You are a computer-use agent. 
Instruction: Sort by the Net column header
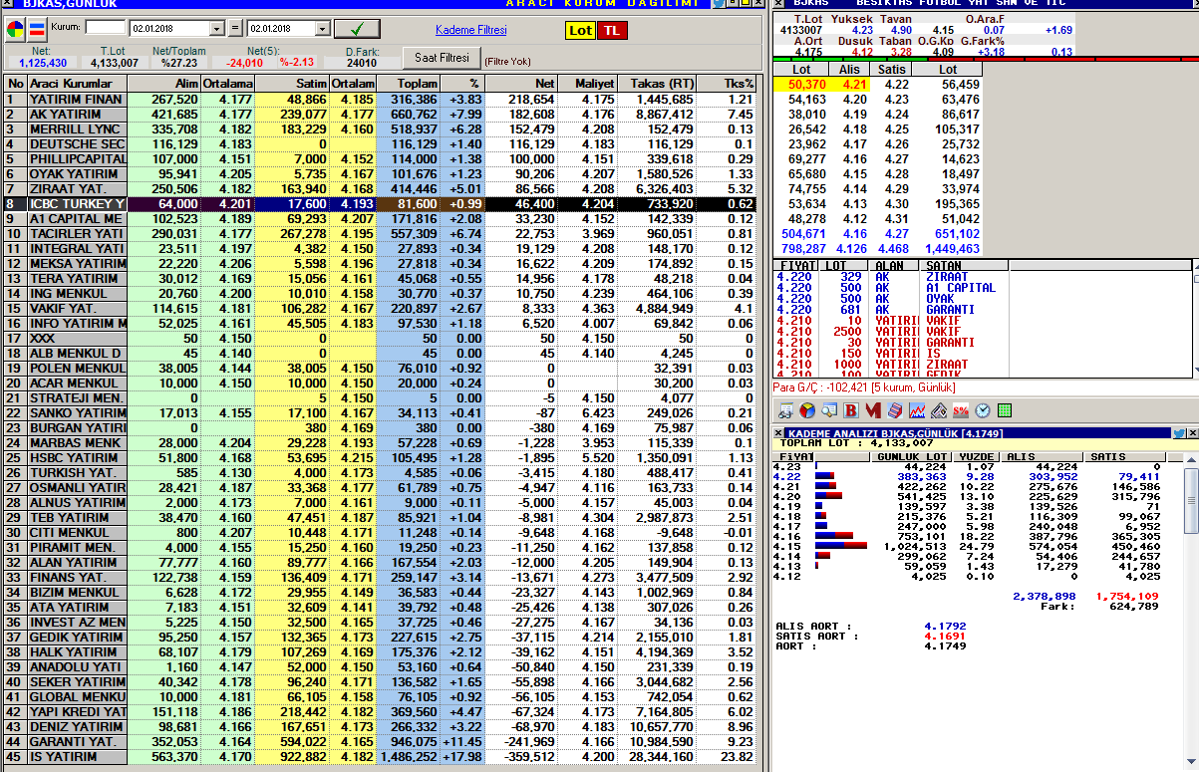(519, 84)
